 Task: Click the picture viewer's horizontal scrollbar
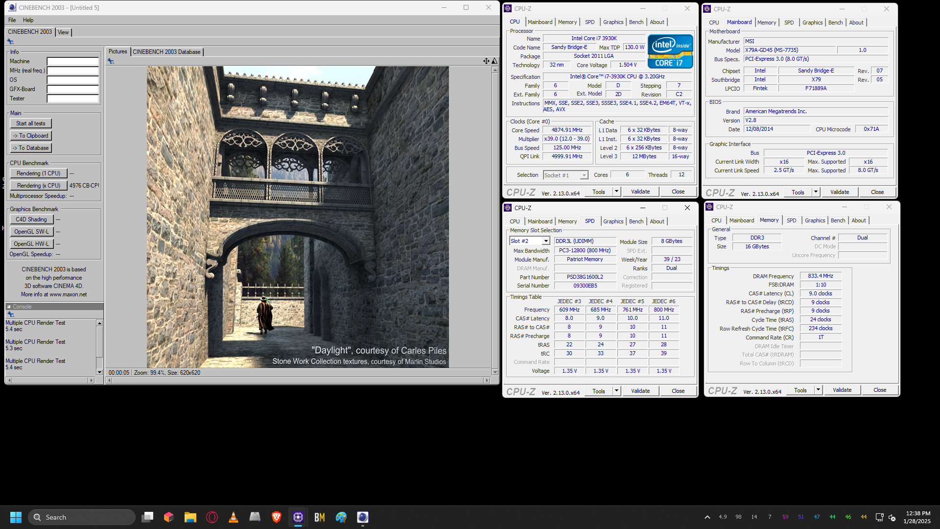299,380
